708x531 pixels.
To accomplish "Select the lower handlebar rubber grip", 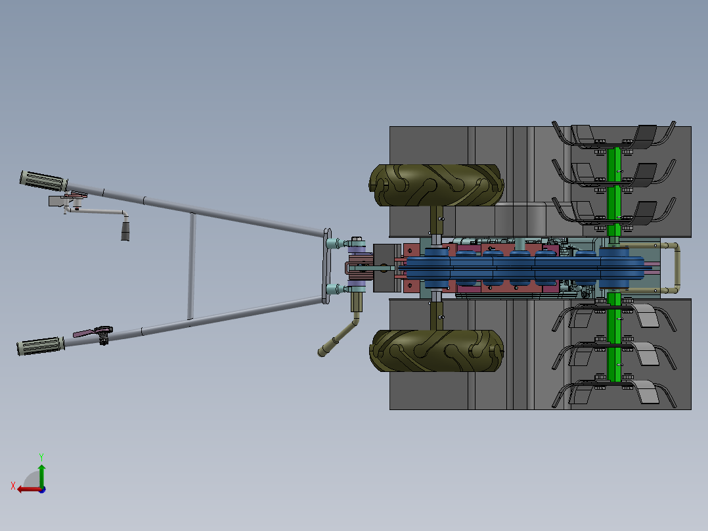I will [41, 346].
